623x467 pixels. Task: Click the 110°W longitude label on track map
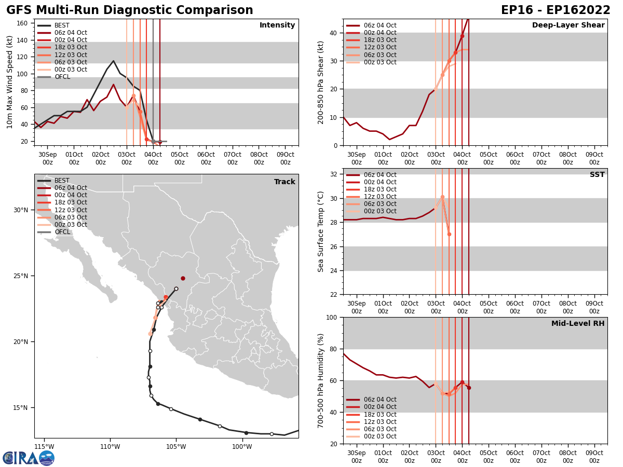[110, 447]
